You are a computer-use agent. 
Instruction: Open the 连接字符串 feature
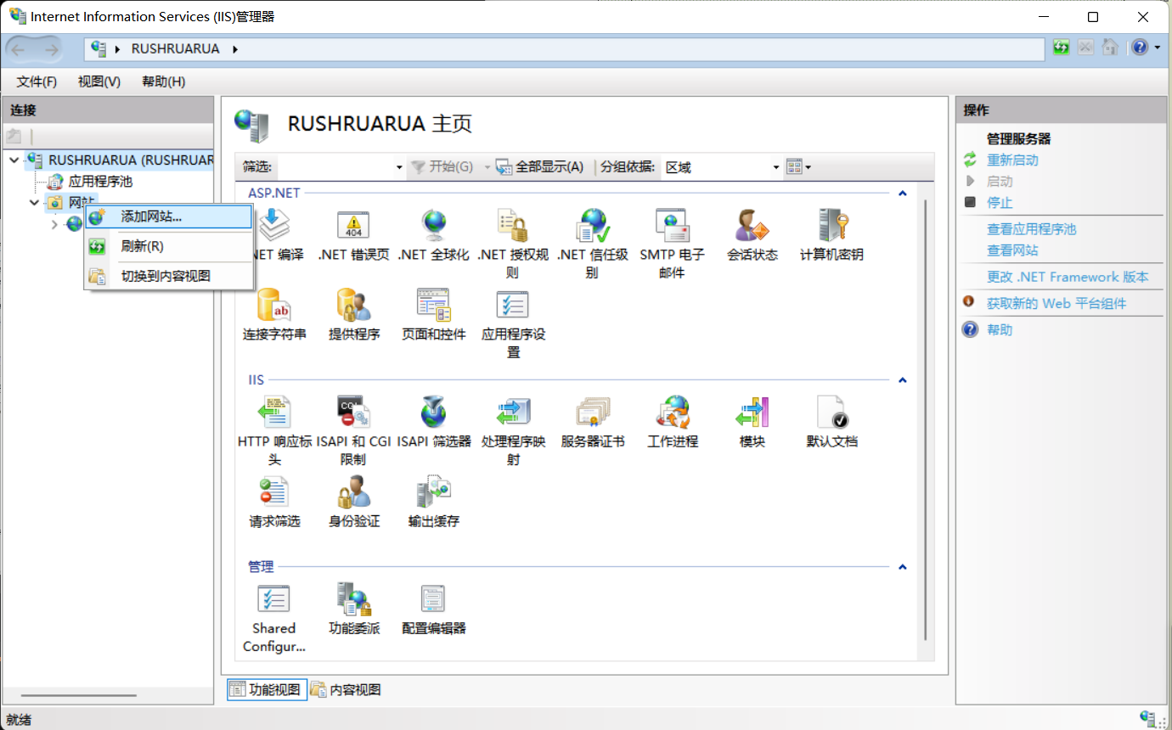point(274,312)
